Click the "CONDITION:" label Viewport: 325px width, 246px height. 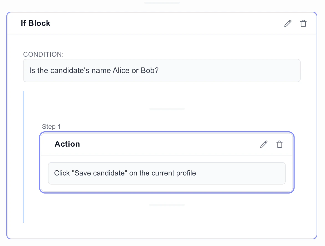(44, 54)
